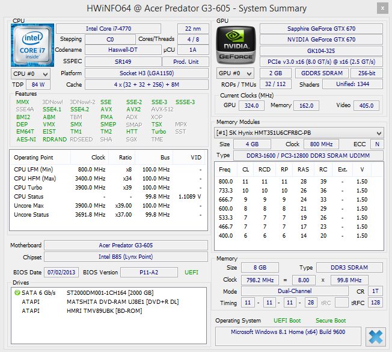The width and height of the screenshot is (392, 352).
Task: Click the Prod. Unit field
Action: 186,62
